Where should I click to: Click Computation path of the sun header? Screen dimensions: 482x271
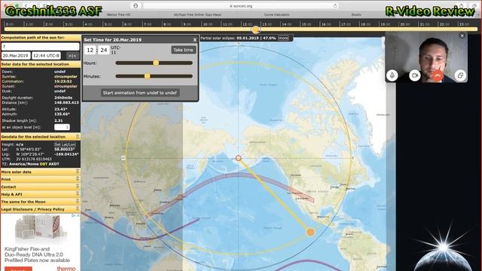(40, 38)
